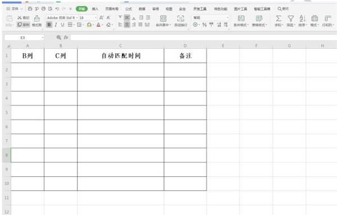Click the Filter funnel icon
The height and width of the screenshot is (215, 337).
290,19
